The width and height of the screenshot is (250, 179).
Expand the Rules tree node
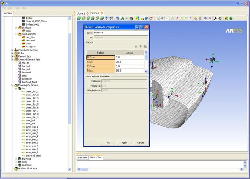[x=12, y=53]
